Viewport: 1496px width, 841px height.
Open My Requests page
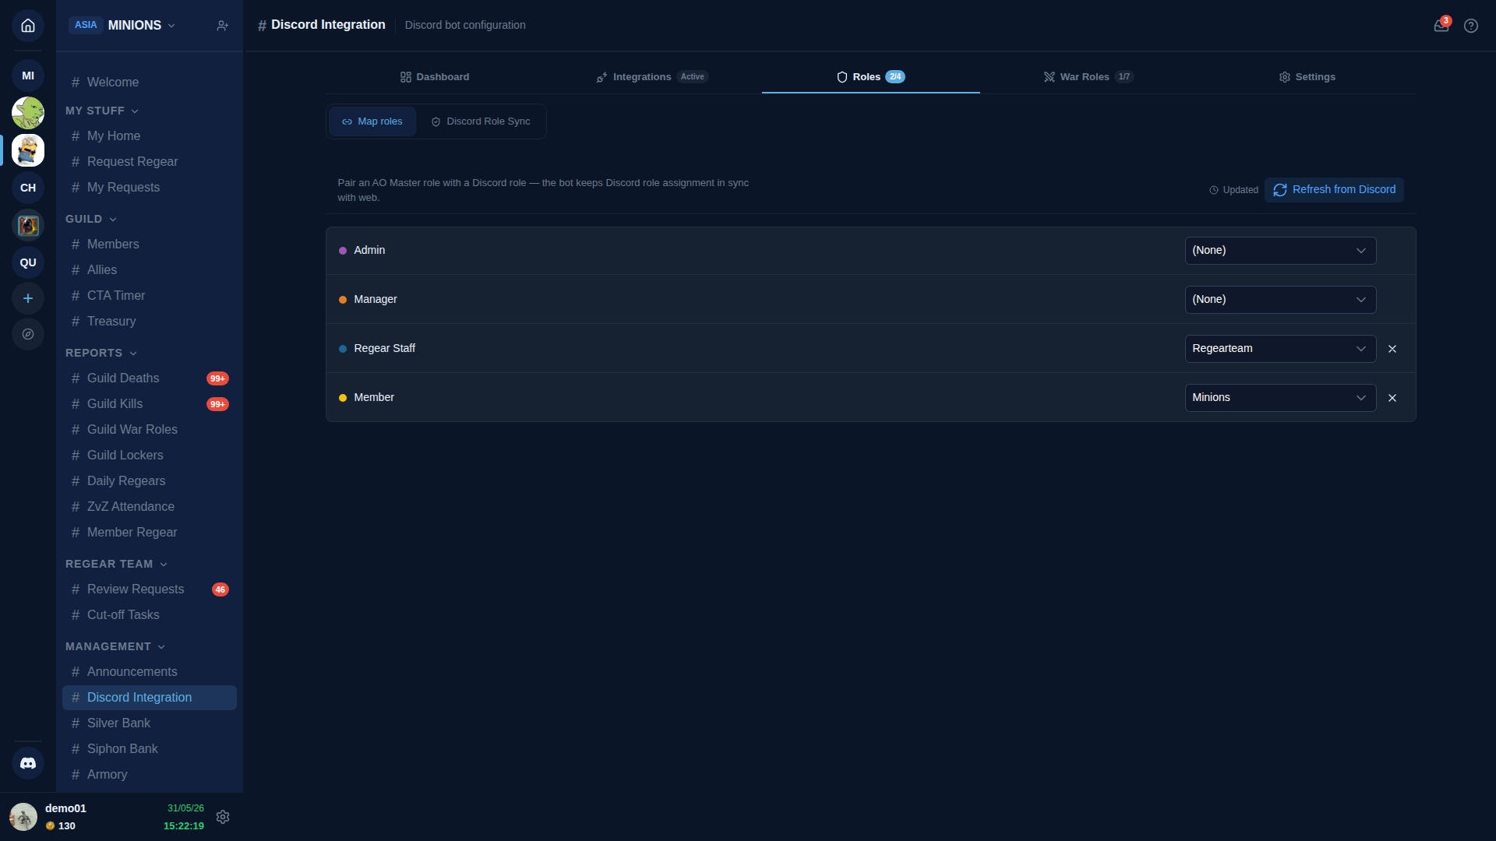(150, 188)
